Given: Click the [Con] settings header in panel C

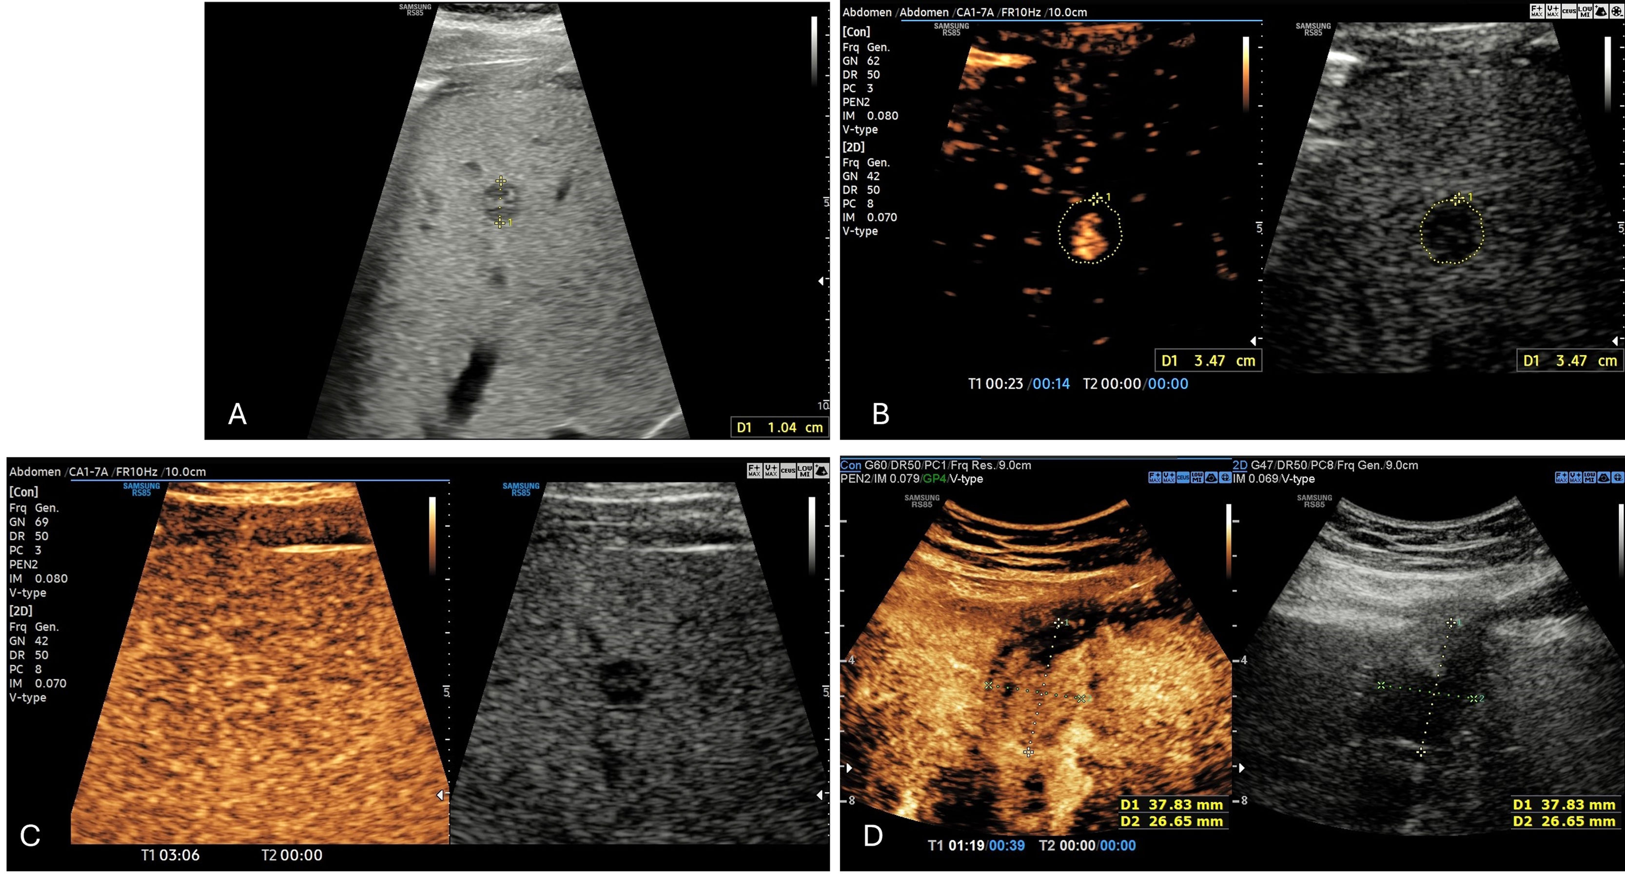Looking at the screenshot, I should [x=23, y=492].
